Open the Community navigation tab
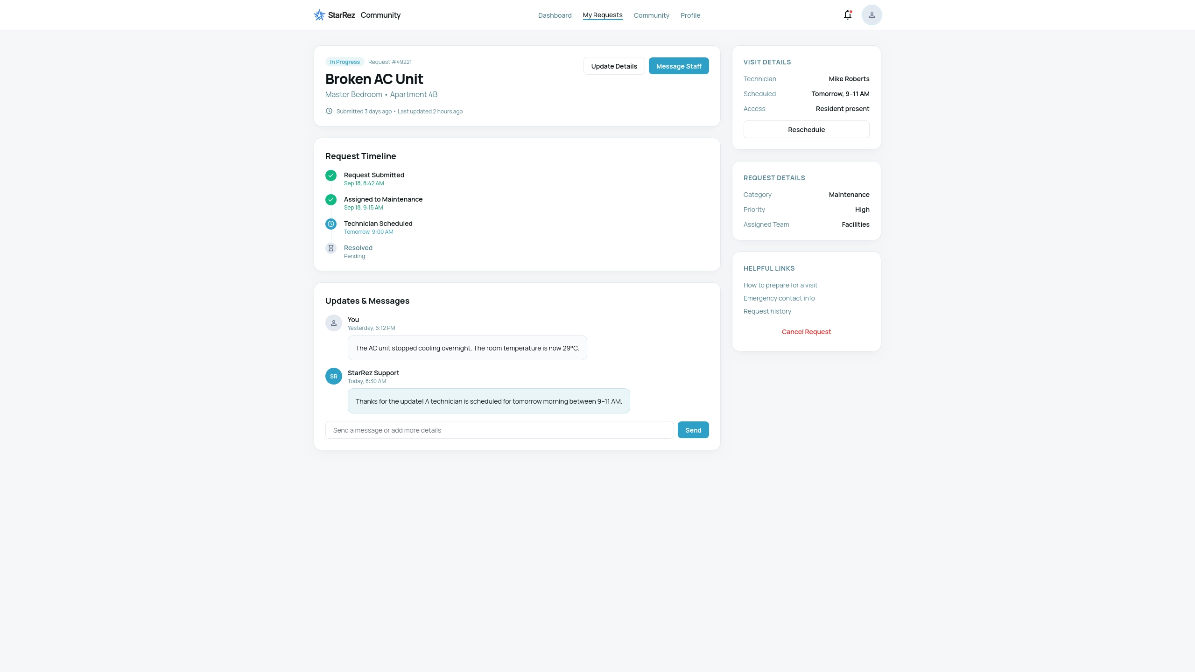Screen dimensions: 1195x672 (651, 15)
